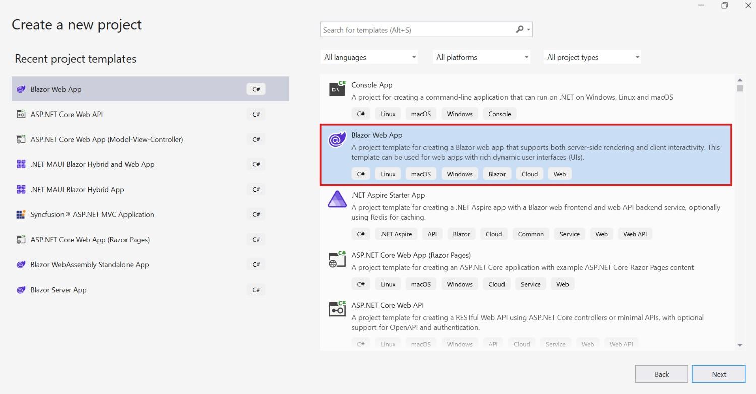Click the template list scrollbar down arrow

coord(740,345)
